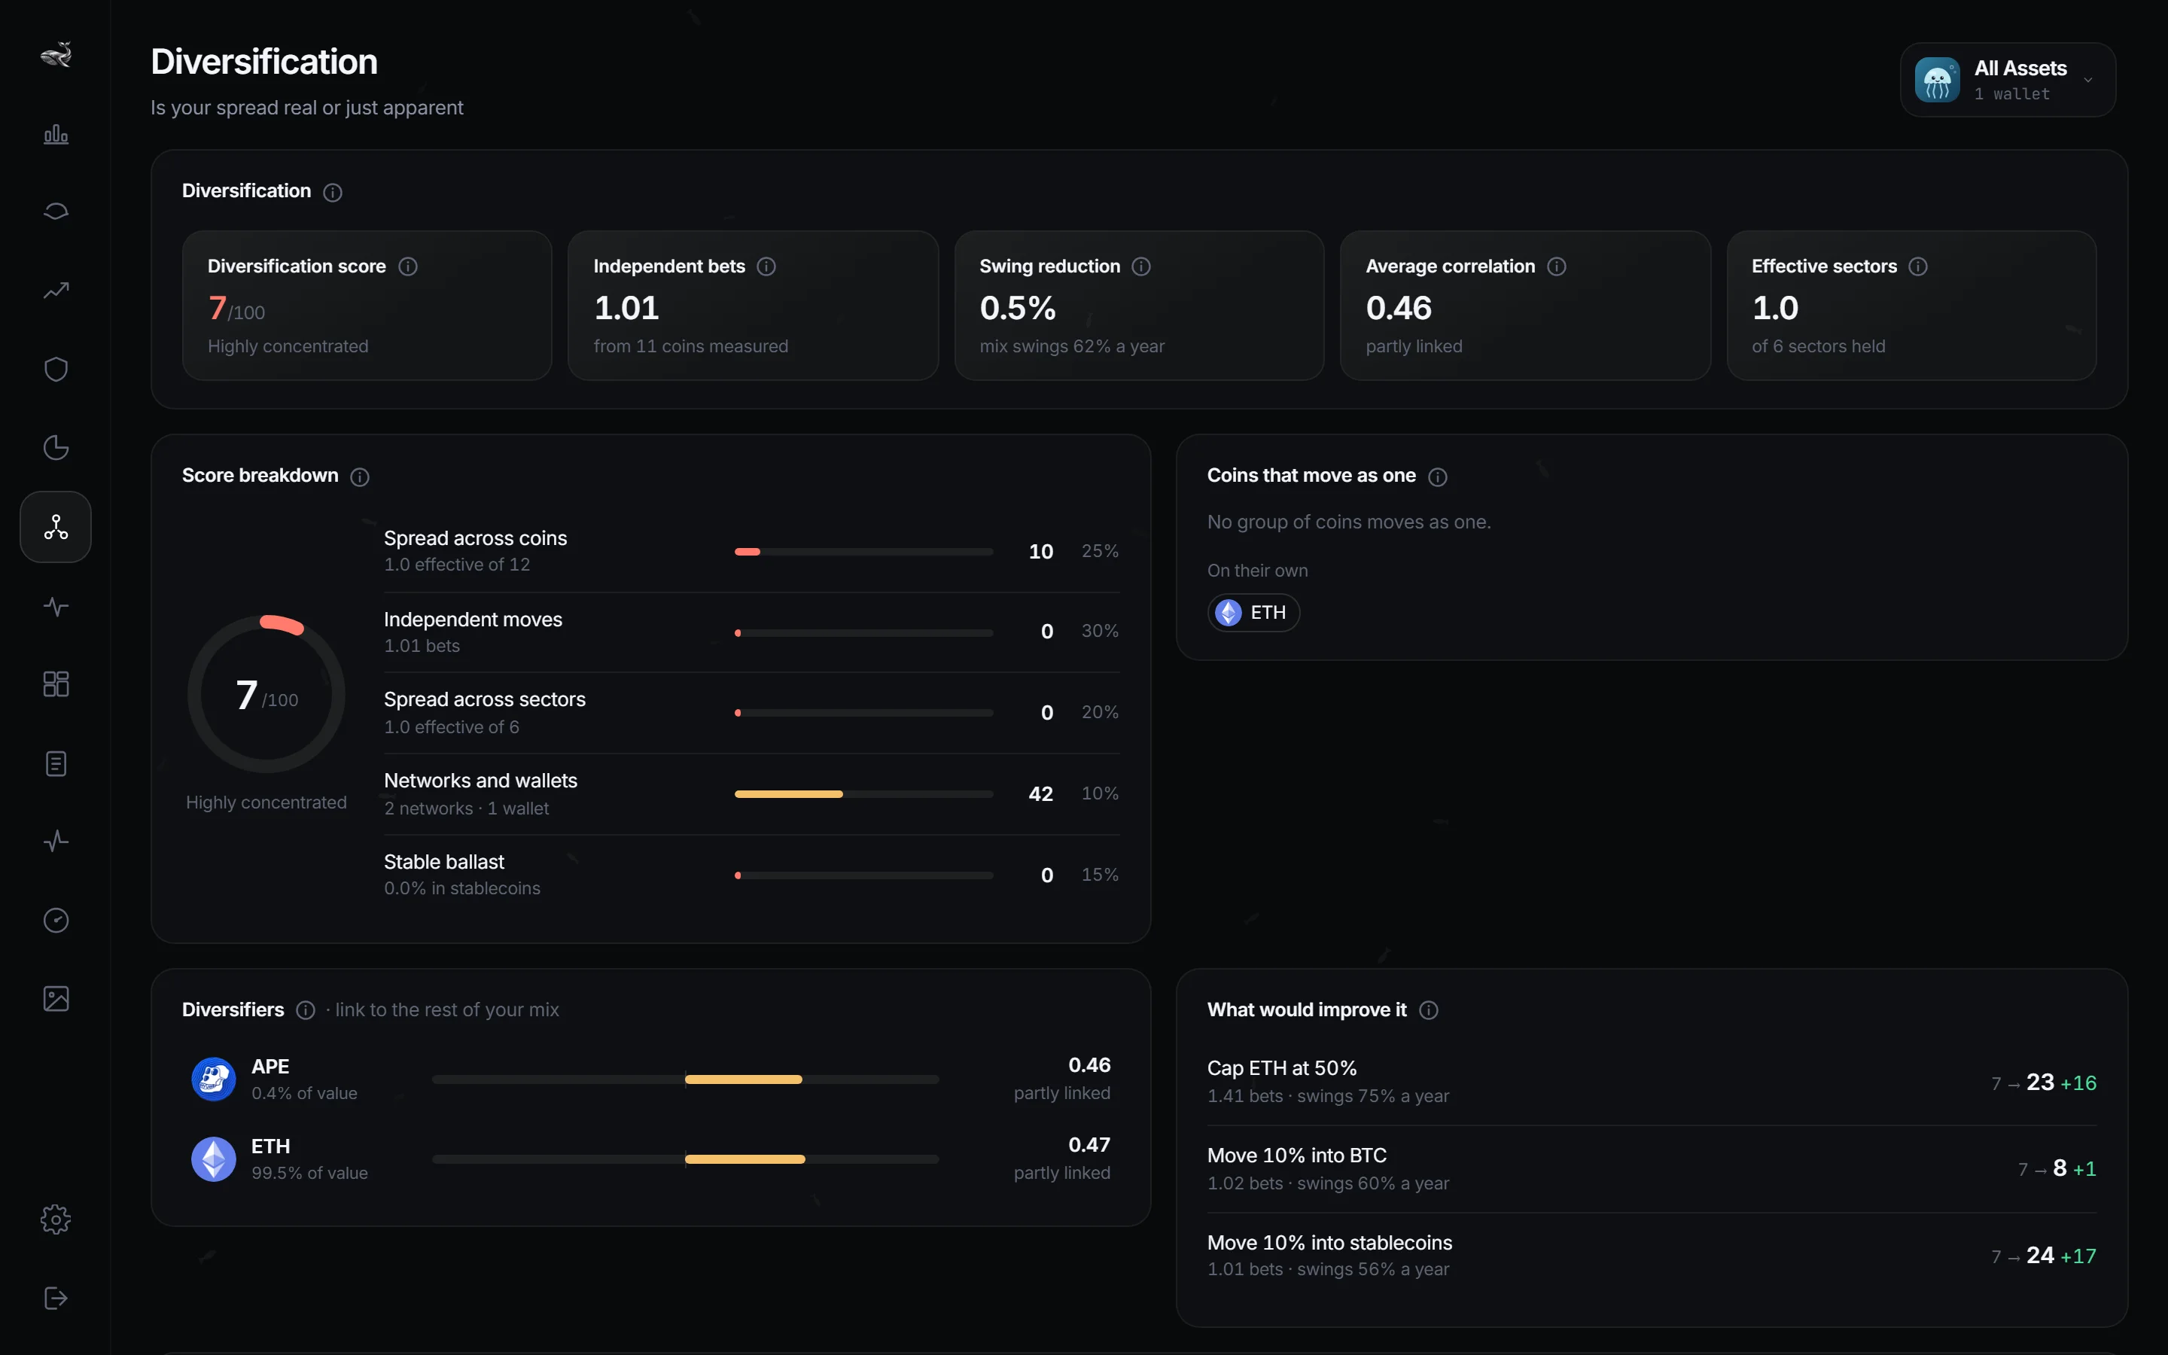Click the Spread across coins progress bar
This screenshot has height=1355, width=2168.
863,552
